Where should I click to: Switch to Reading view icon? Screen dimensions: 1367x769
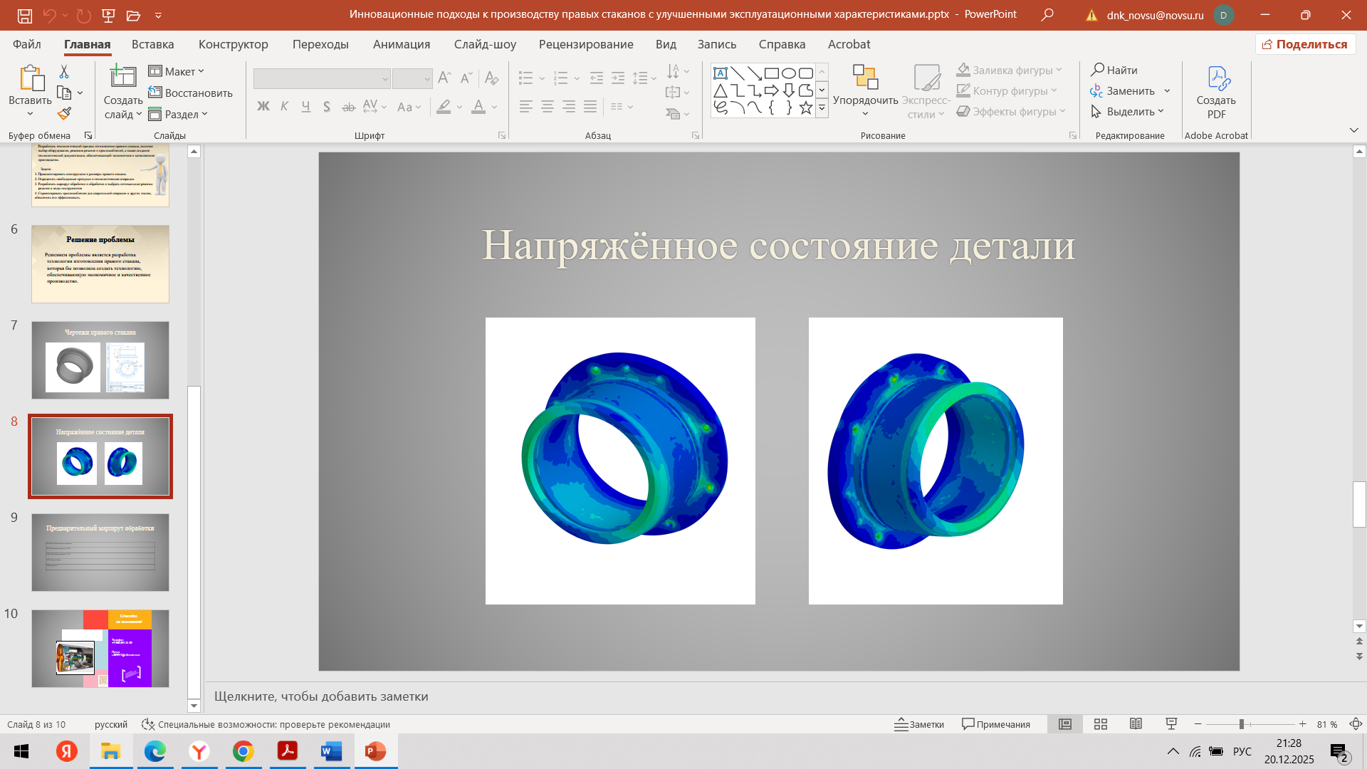(x=1136, y=724)
